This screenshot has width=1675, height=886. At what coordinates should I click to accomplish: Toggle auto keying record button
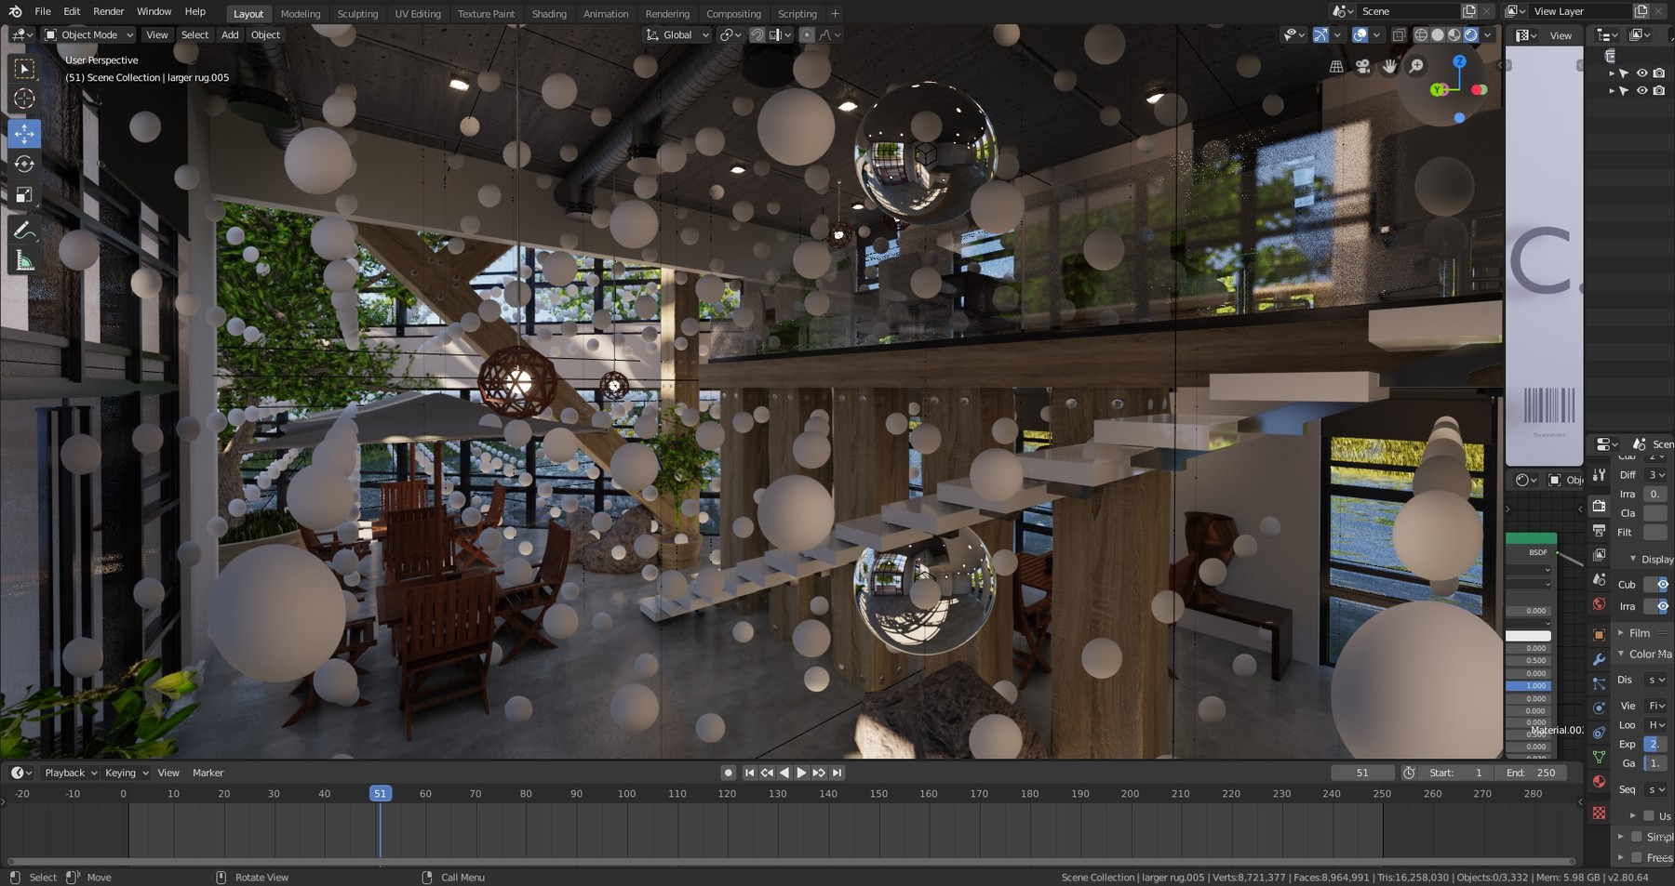[729, 773]
